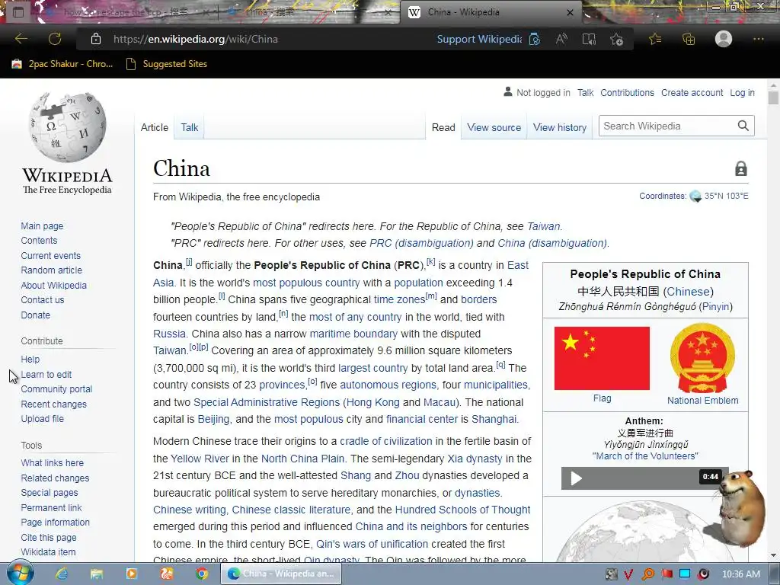Viewport: 780px width, 585px height.
Task: Click the Coordinates 35°N 103°E link
Action: [x=726, y=196]
